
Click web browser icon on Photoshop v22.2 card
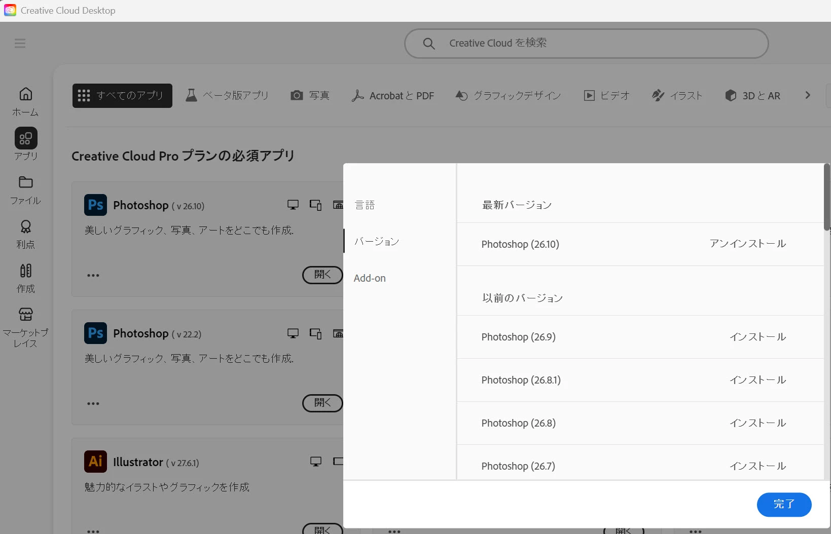(338, 333)
